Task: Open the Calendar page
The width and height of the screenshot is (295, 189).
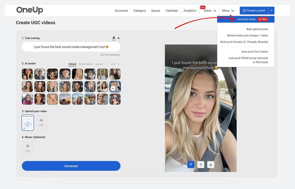Action: (172, 10)
